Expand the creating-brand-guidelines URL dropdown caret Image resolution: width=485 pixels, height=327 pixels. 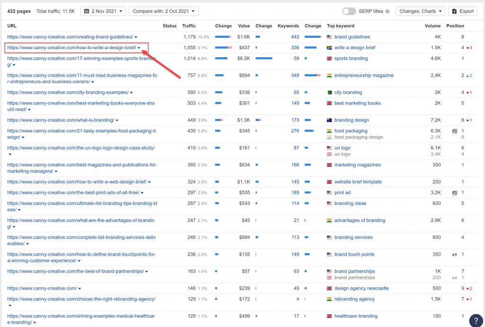click(x=136, y=37)
